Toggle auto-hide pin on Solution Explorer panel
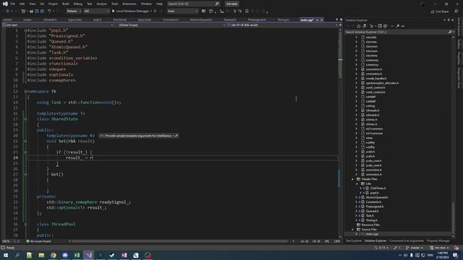Viewport: 463px width, 260px height. point(449,20)
